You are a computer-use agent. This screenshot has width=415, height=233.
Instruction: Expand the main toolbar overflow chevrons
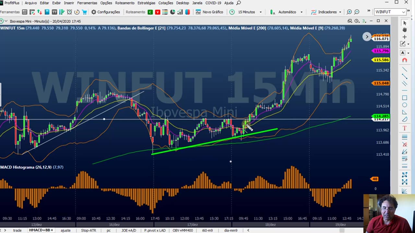coord(369,11)
